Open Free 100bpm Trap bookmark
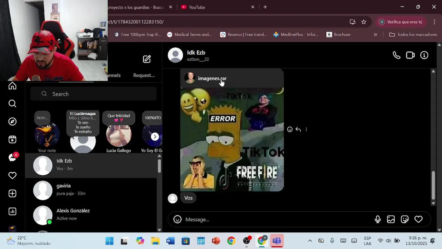 (x=137, y=35)
